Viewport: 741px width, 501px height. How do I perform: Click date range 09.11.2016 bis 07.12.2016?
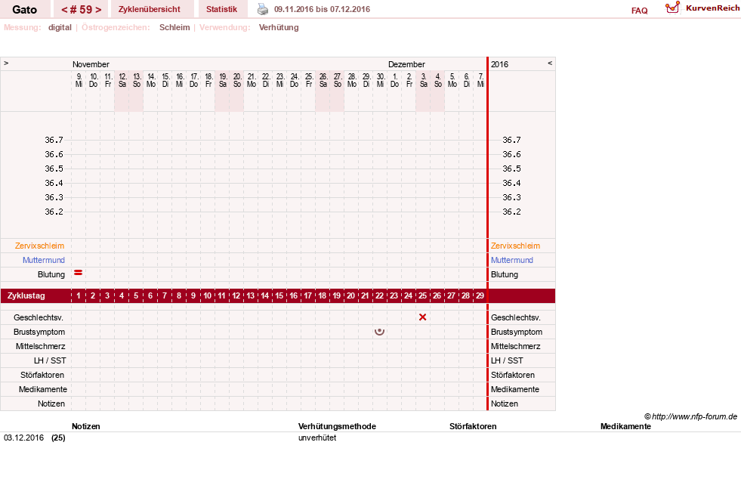tap(323, 9)
